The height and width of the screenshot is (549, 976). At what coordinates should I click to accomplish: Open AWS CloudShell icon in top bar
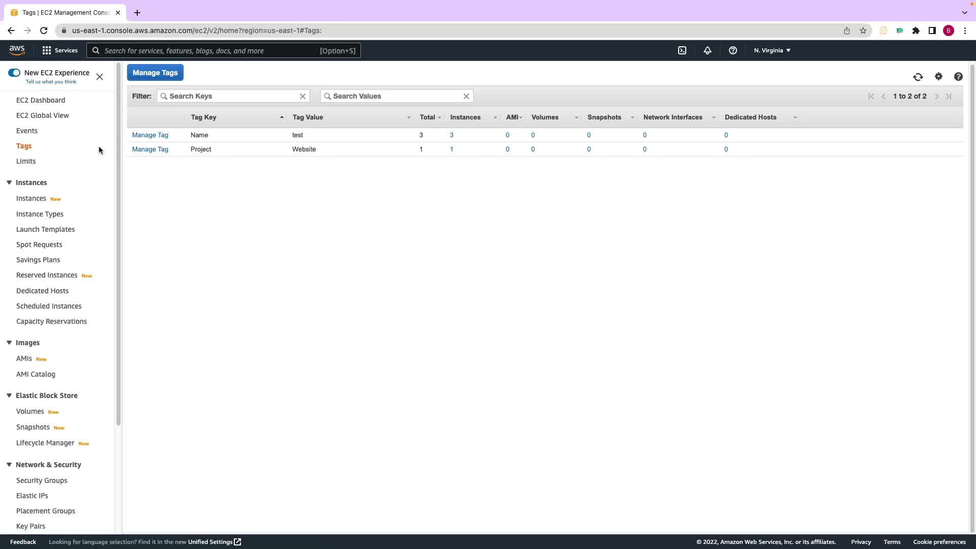coord(682,50)
